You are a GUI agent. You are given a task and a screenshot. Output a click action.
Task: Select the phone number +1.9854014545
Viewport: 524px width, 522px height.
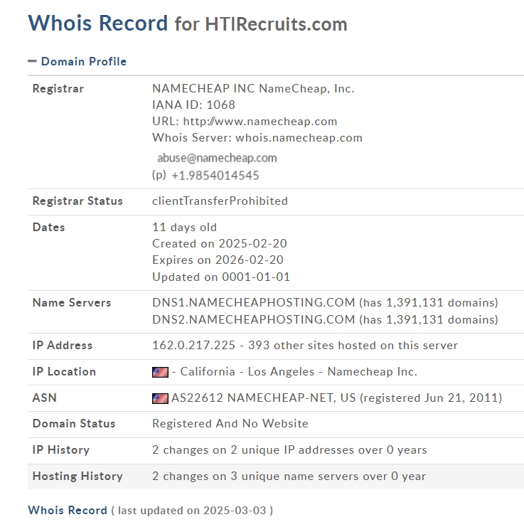pyautogui.click(x=215, y=176)
